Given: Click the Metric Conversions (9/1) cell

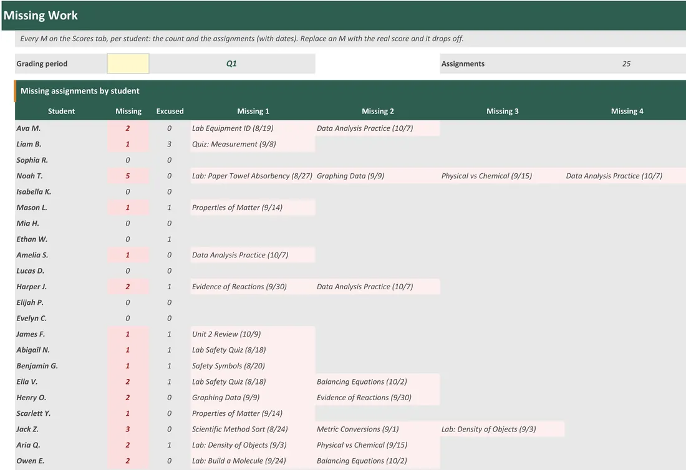Looking at the screenshot, I should point(377,429).
